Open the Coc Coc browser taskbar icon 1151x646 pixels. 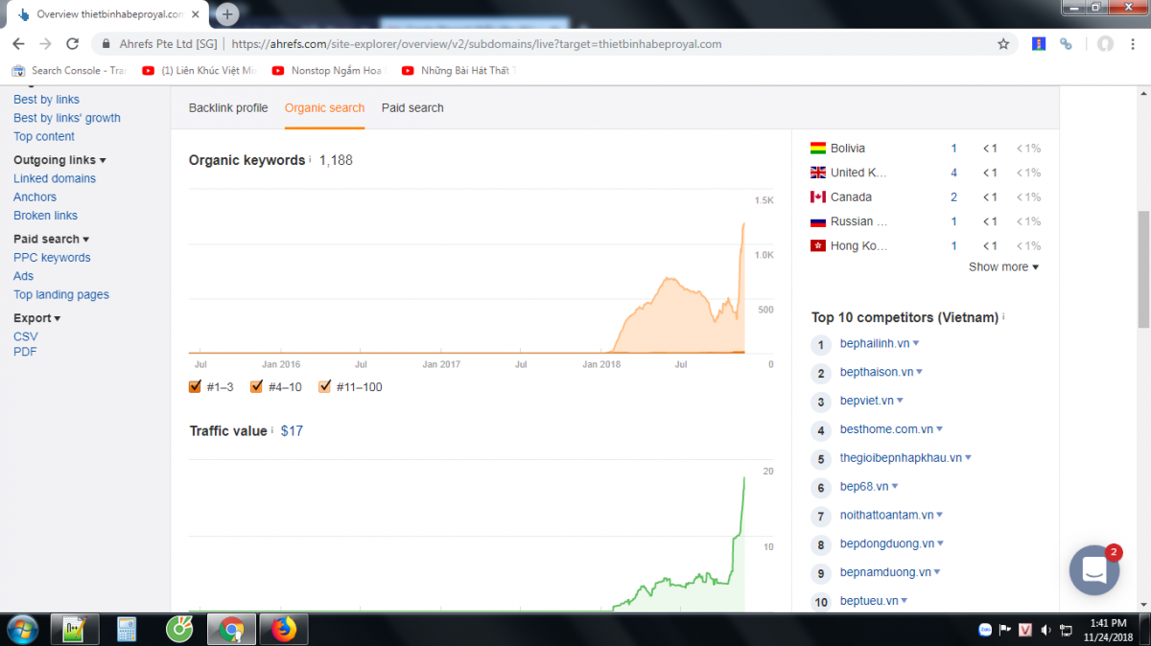178,629
